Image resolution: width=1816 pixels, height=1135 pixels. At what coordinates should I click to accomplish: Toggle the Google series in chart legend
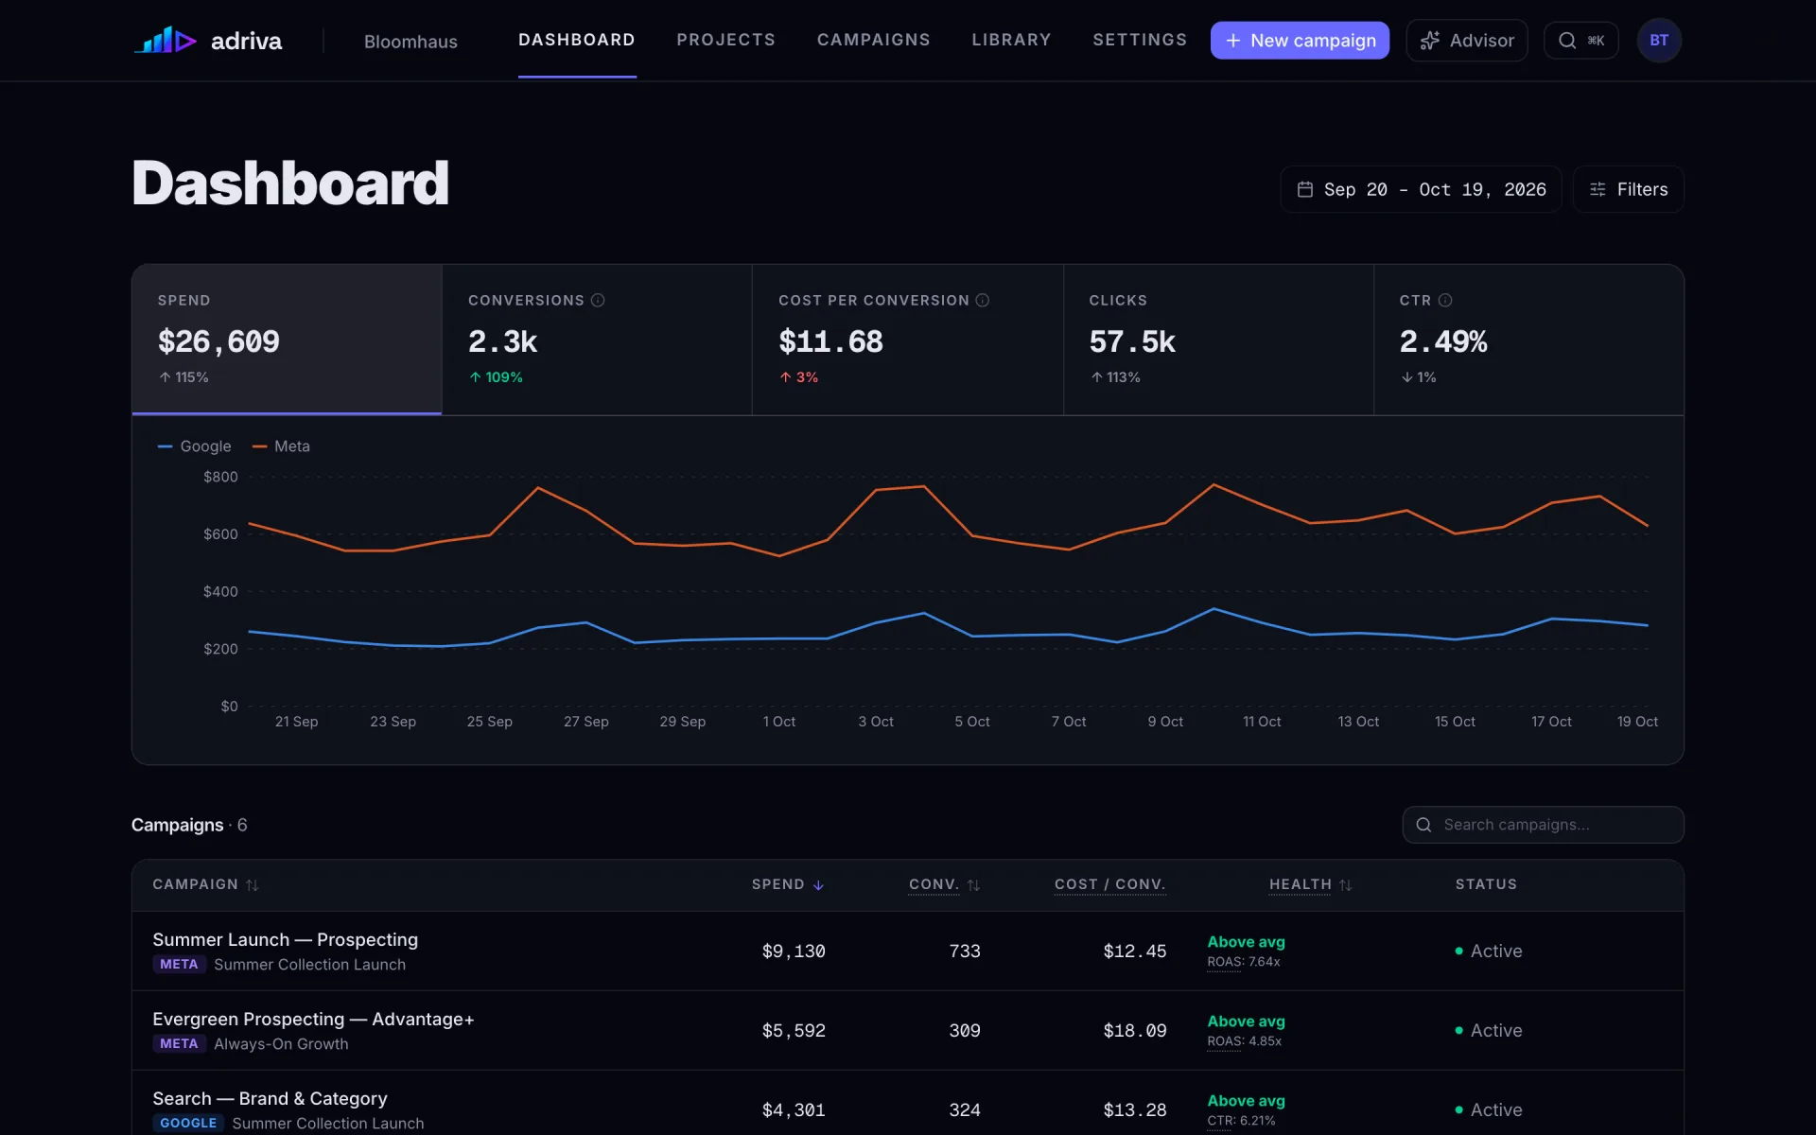point(195,446)
